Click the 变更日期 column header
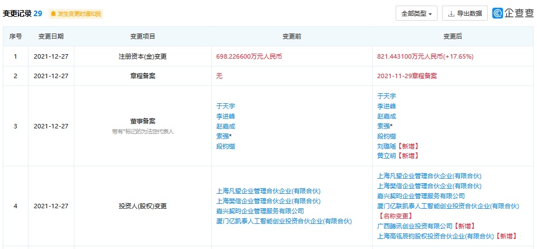The image size is (537, 249). pos(51,36)
